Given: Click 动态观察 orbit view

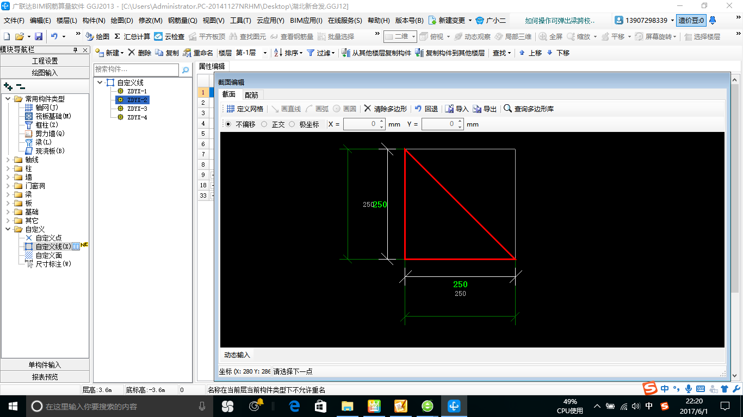Looking at the screenshot, I should click(472, 36).
